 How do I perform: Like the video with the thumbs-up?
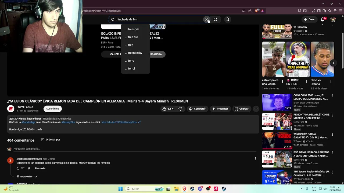pos(168,109)
